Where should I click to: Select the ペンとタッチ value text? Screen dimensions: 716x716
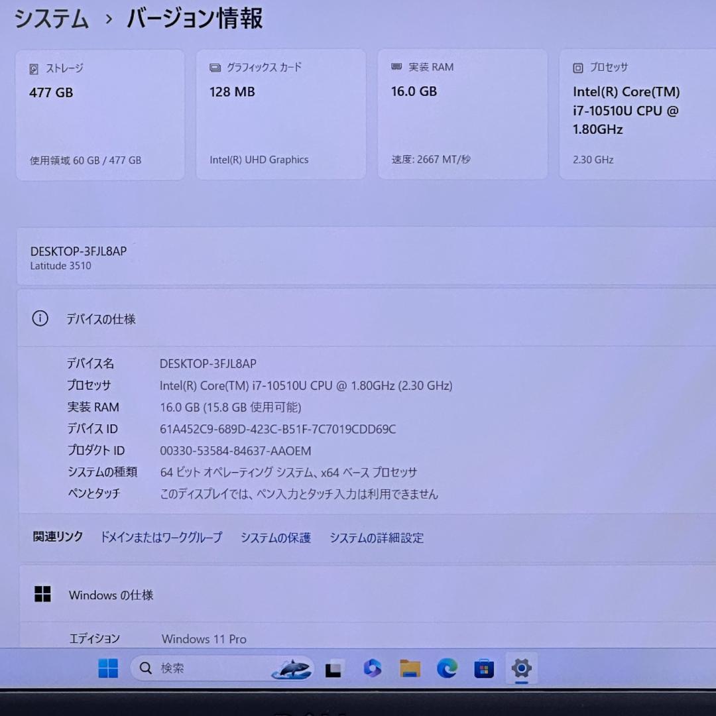click(298, 494)
